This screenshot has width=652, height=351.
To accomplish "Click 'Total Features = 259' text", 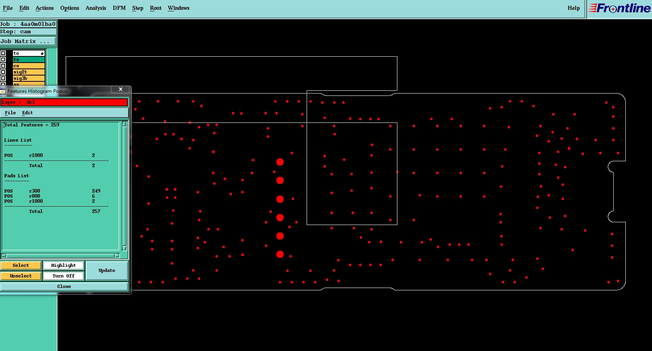I will (x=32, y=125).
